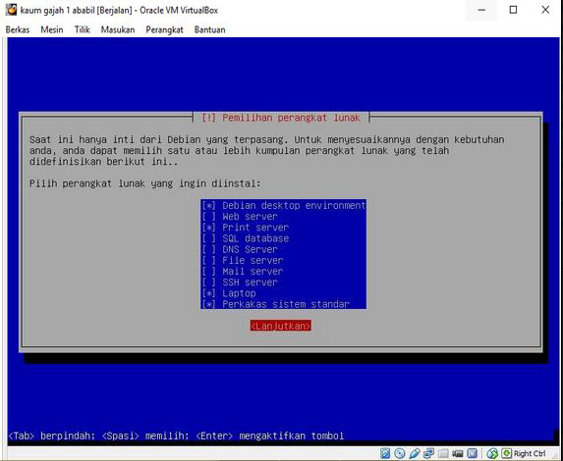Uncheck the Laptop option

[x=208, y=293]
